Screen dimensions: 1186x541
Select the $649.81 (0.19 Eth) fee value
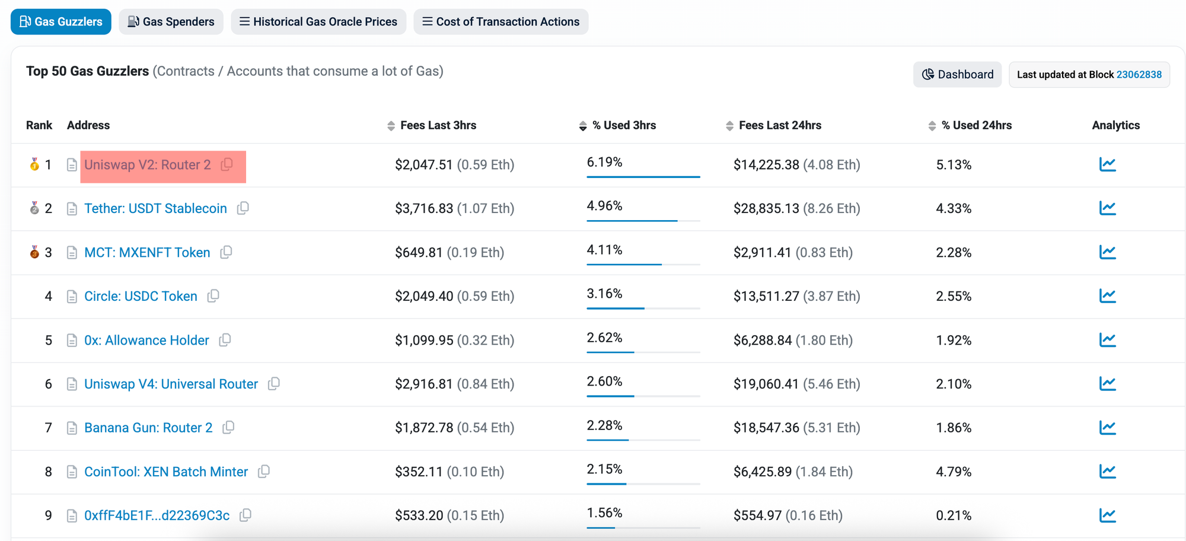(x=449, y=253)
